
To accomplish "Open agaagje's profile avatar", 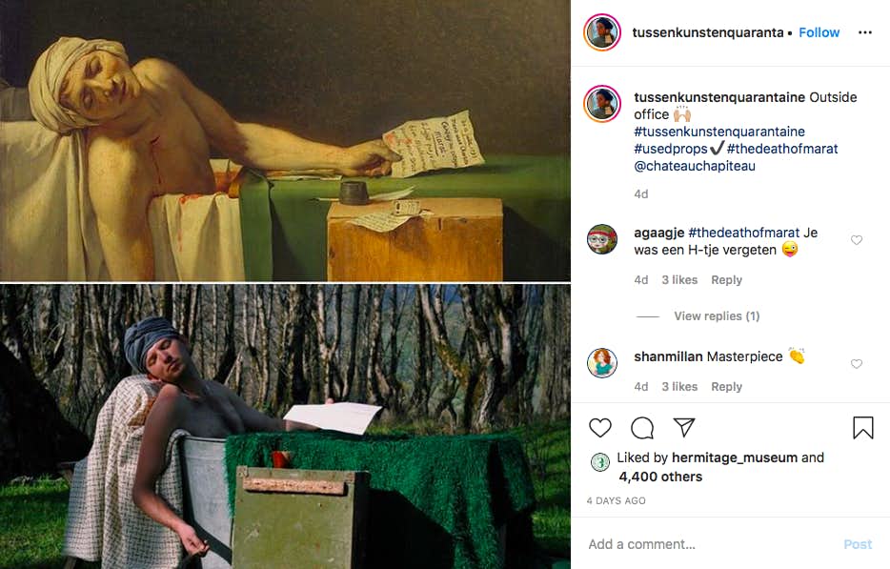I will 602,238.
